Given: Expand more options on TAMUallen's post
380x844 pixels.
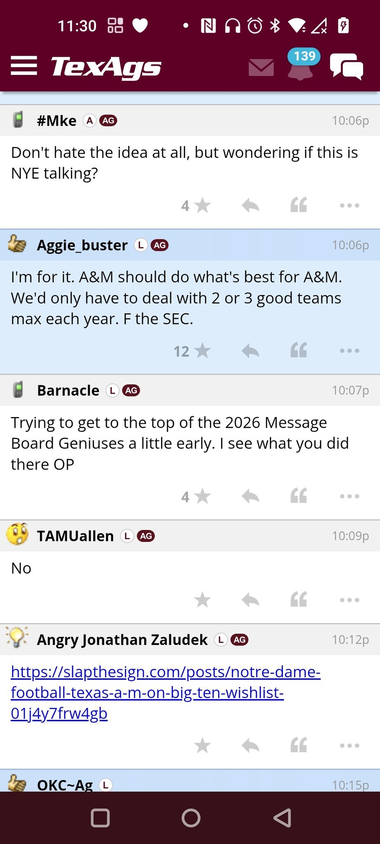Looking at the screenshot, I should coord(350,600).
